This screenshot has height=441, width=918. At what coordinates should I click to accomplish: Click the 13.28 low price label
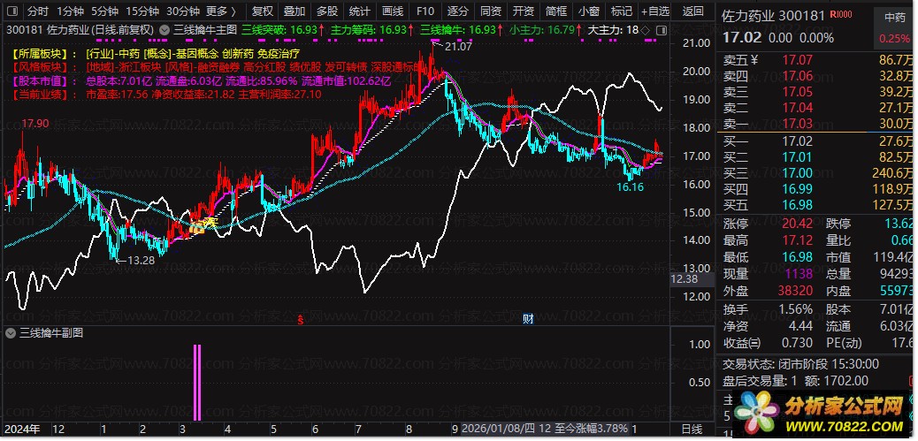pyautogui.click(x=141, y=261)
